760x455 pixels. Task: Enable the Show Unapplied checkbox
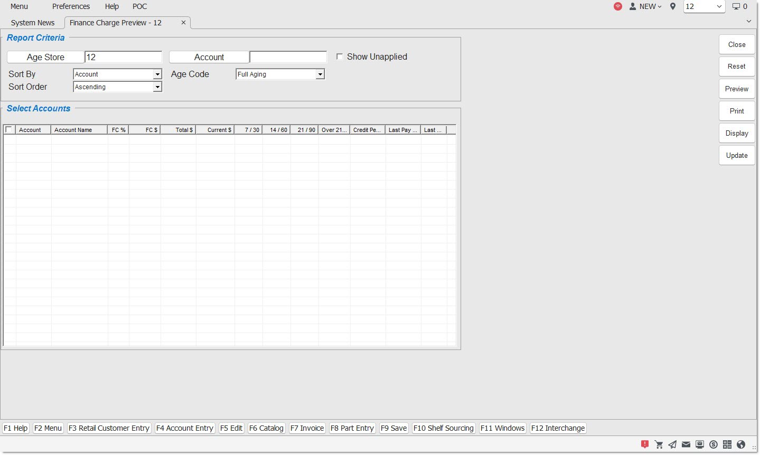coord(340,57)
